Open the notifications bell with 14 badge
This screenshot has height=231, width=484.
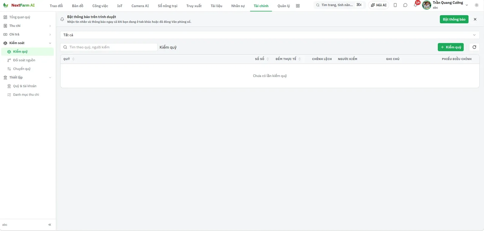click(416, 5)
